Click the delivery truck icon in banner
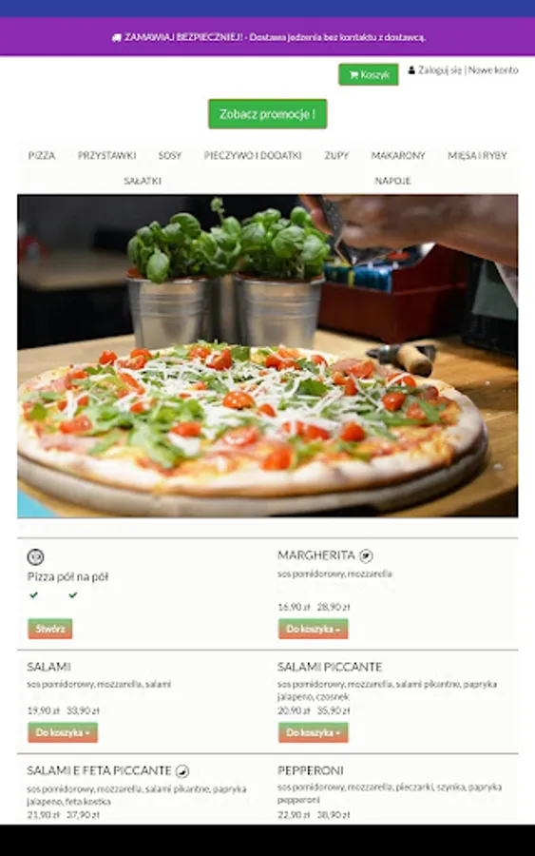 [x=116, y=38]
